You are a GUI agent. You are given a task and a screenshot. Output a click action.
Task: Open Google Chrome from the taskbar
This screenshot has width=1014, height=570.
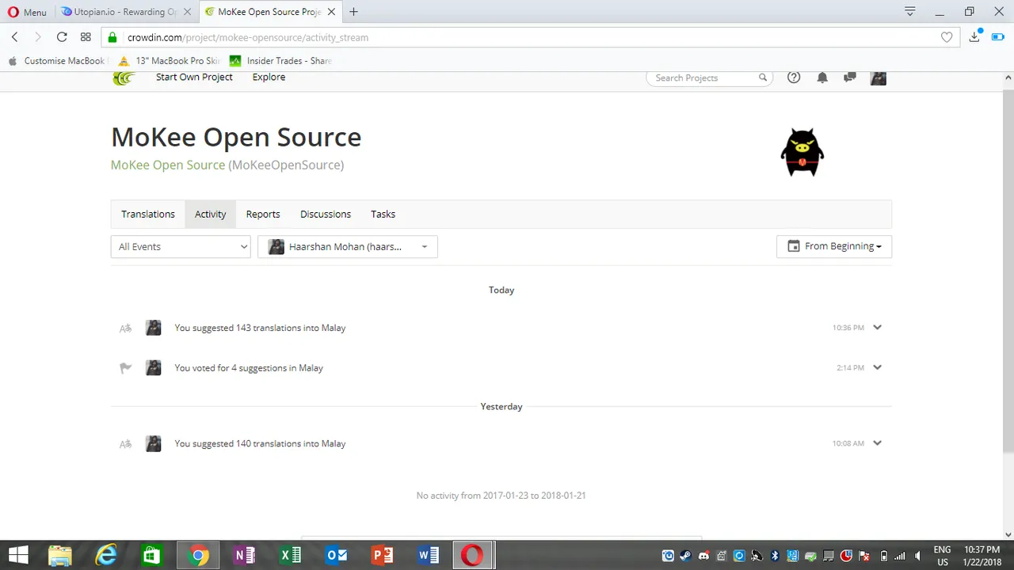pos(199,555)
